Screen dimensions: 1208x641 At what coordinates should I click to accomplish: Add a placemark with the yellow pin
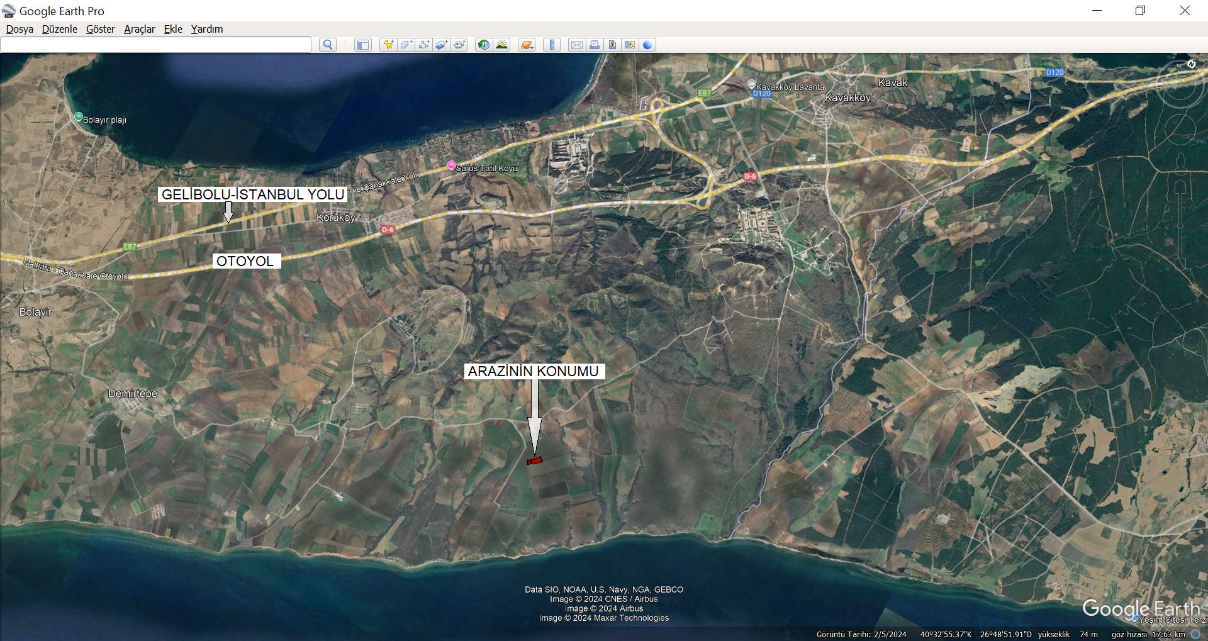click(x=388, y=45)
